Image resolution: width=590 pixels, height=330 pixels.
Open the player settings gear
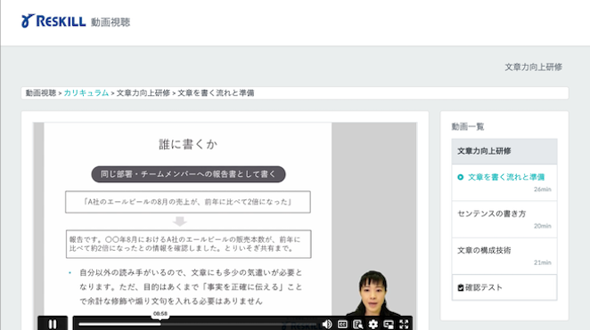coord(373,324)
